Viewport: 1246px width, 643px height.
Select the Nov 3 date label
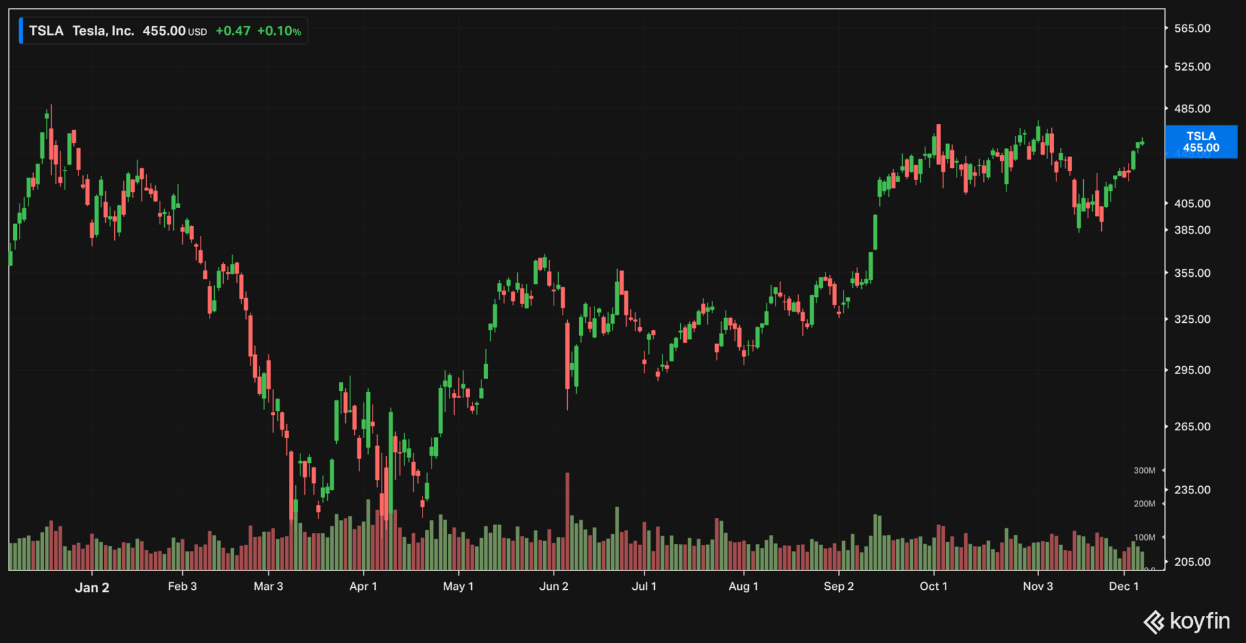1038,587
